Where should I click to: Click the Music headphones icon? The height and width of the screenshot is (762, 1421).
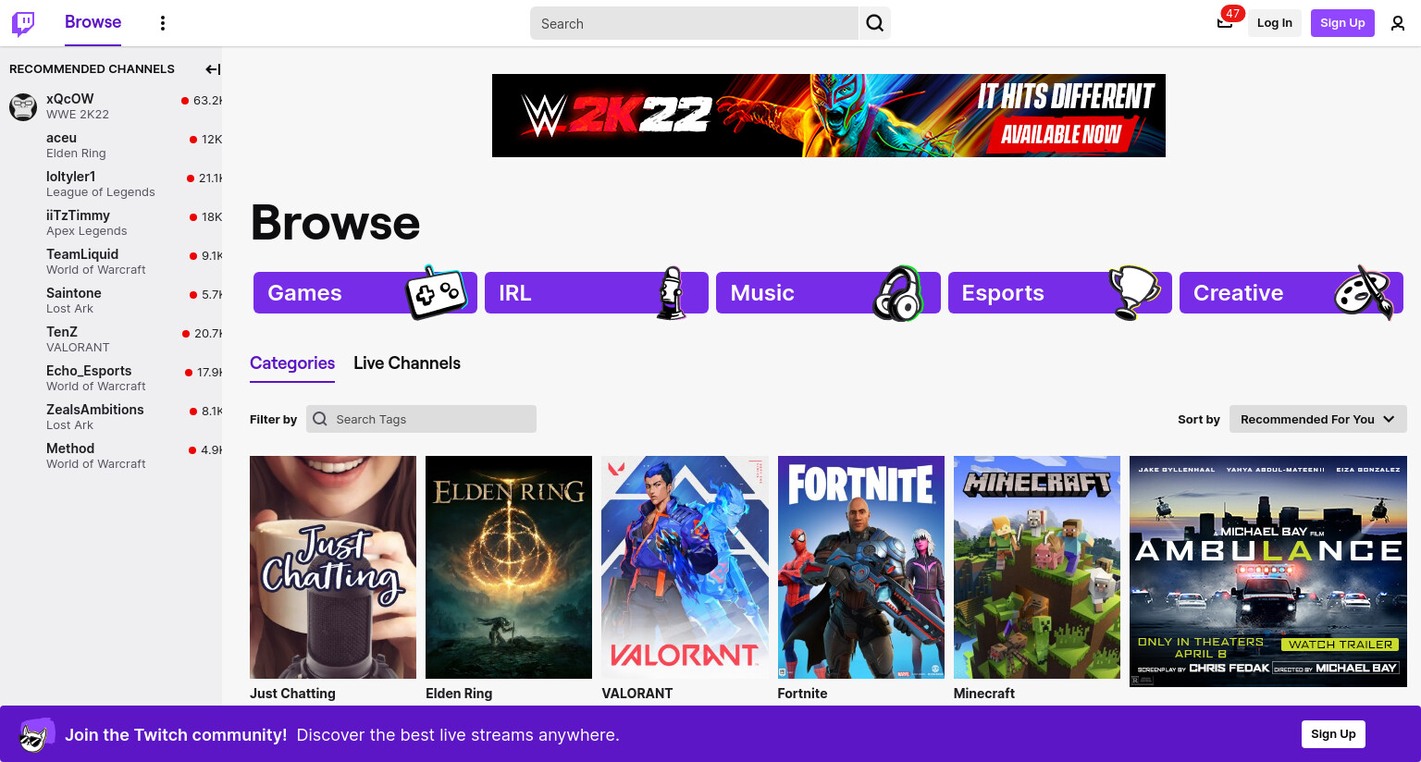[x=897, y=293]
